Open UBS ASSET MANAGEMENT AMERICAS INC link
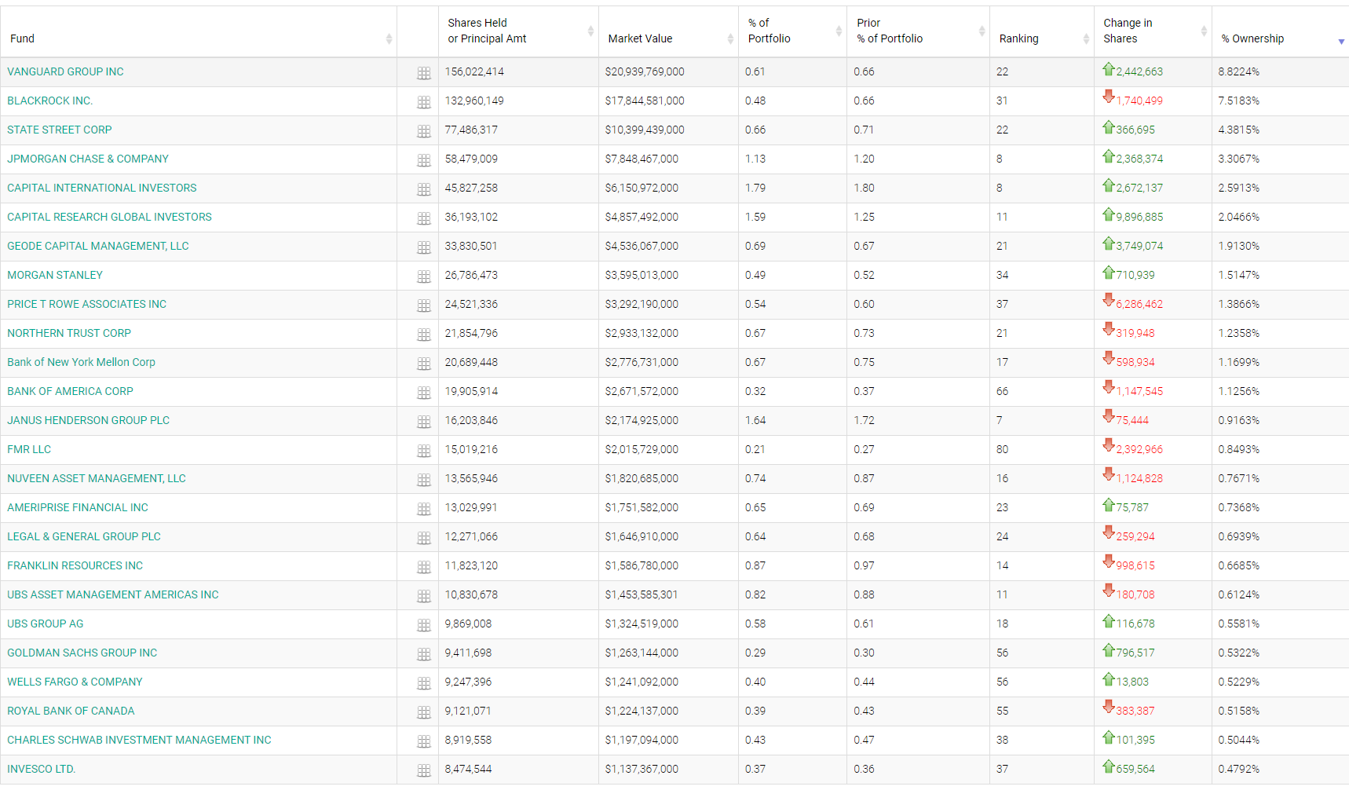 (113, 594)
